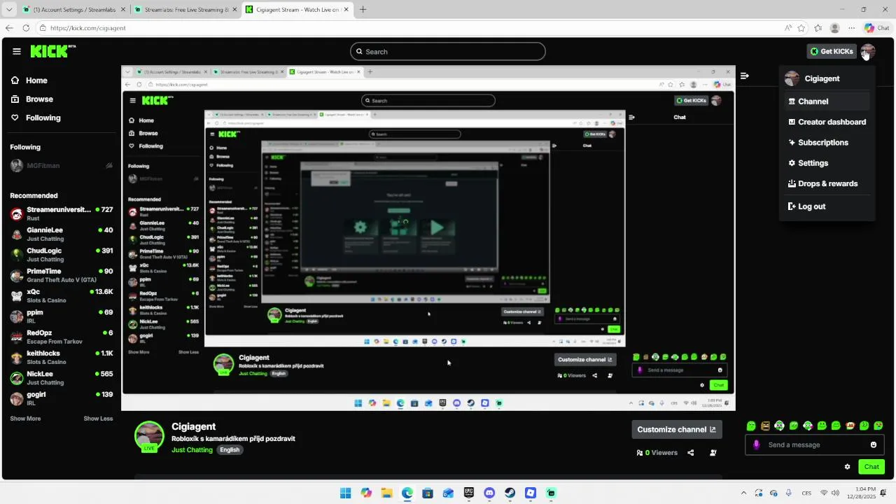
Task: Open ppim recommended channel
Action: click(61, 316)
